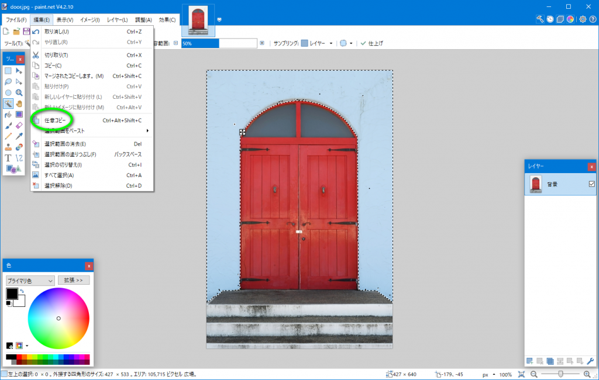
Task: Select the Magic Wand tool in toolbox
Action: tap(8, 103)
